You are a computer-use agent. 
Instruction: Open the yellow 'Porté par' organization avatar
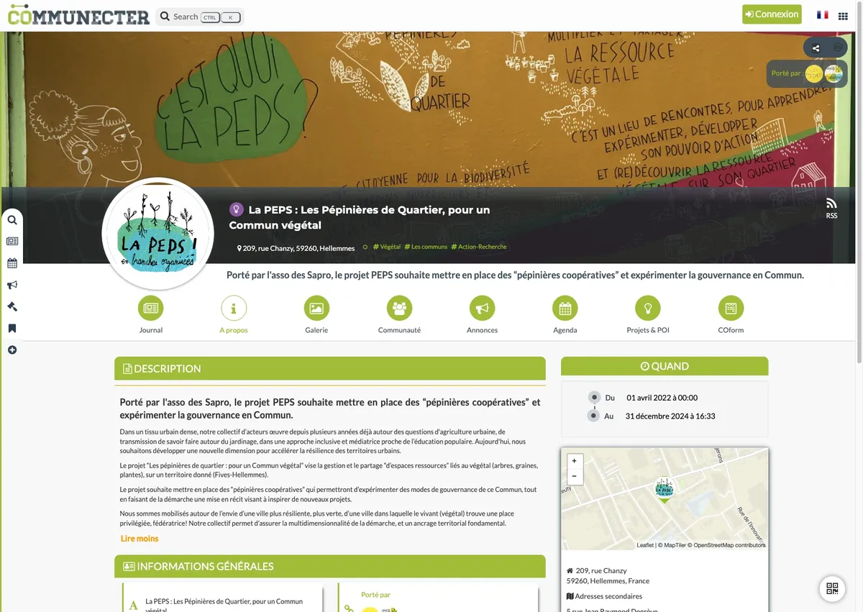tap(813, 73)
